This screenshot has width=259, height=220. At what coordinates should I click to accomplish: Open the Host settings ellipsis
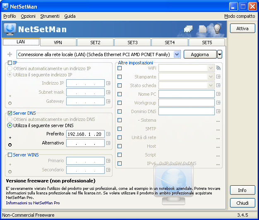pos(218,147)
